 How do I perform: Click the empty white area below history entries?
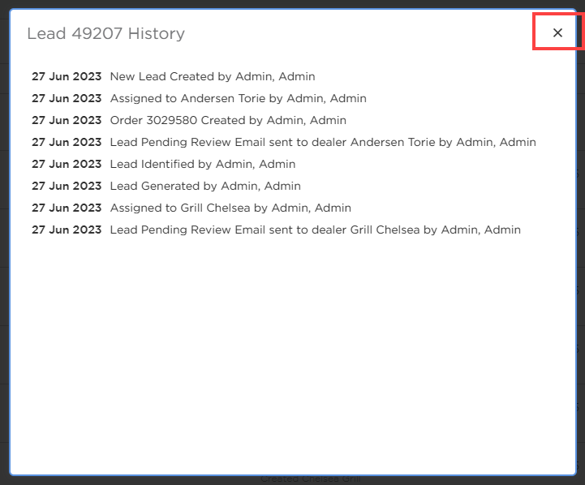click(293, 354)
